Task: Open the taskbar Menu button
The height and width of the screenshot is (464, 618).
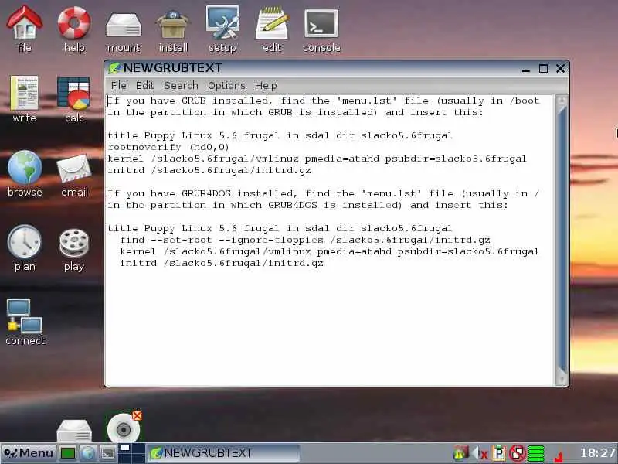Action: click(x=29, y=453)
